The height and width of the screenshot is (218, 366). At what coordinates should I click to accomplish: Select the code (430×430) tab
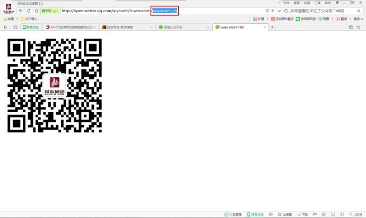(240, 28)
